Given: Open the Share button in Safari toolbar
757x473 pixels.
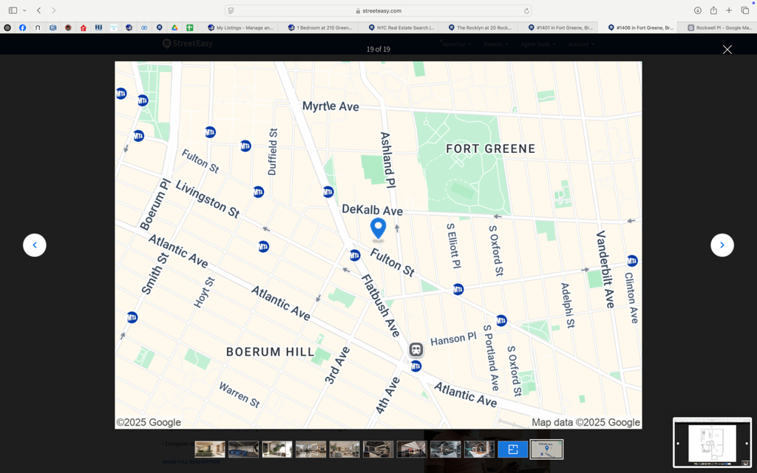Looking at the screenshot, I should coord(713,10).
